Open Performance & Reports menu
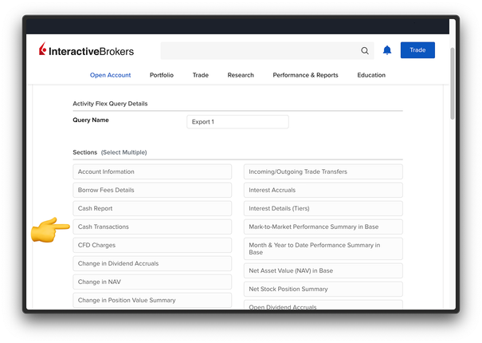This screenshot has height=343, width=482. click(x=306, y=75)
